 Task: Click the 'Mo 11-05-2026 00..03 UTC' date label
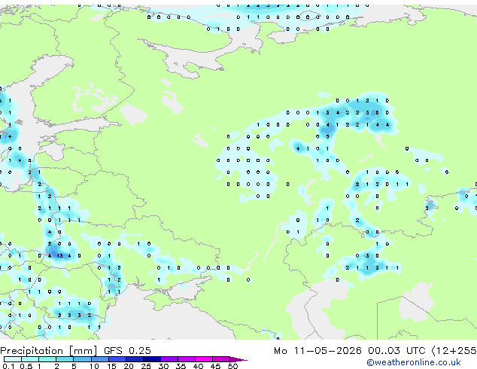pos(350,351)
